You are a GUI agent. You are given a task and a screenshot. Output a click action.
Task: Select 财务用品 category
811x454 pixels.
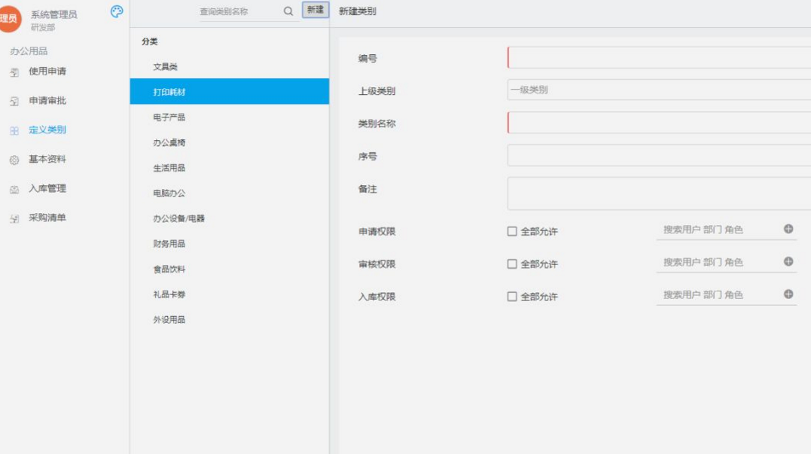pyautogui.click(x=229, y=244)
